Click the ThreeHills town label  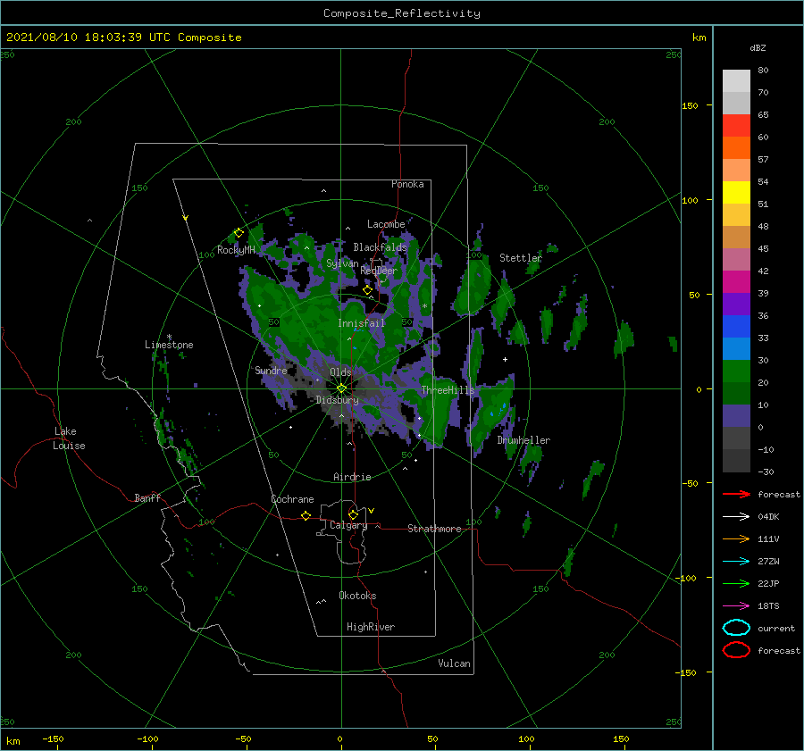448,390
